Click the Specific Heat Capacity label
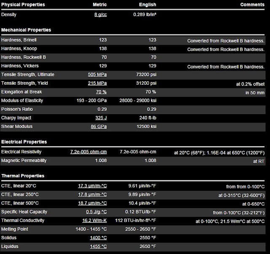Screen dimensions: 270x254 24,212
